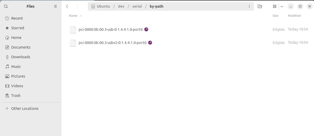Maximize the Files window
Image resolution: width=314 pixels, height=136 pixels.
pyautogui.click(x=300, y=6)
